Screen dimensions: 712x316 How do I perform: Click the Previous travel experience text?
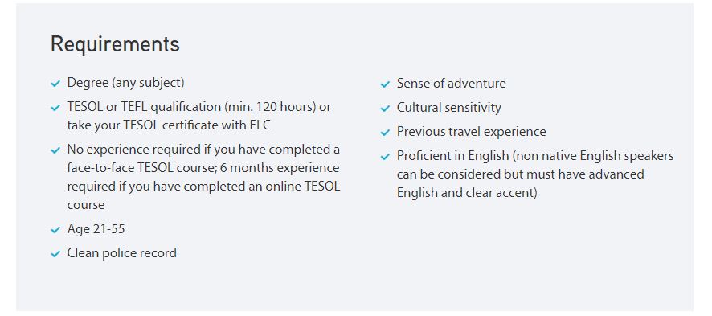(472, 132)
